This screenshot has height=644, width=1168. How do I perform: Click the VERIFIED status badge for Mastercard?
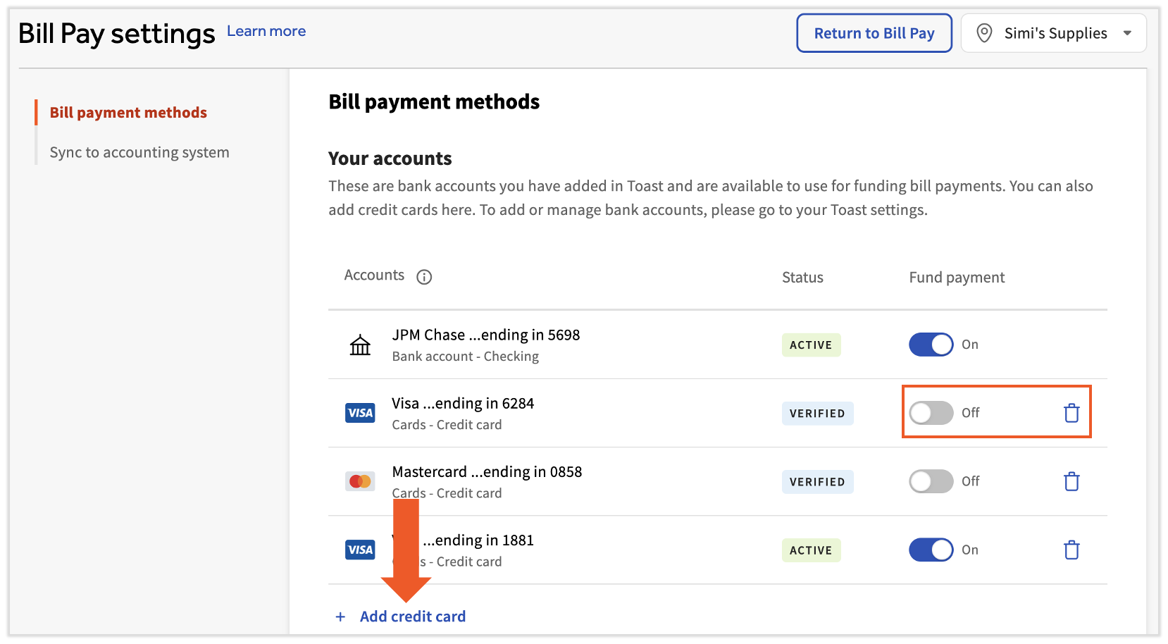click(x=817, y=482)
